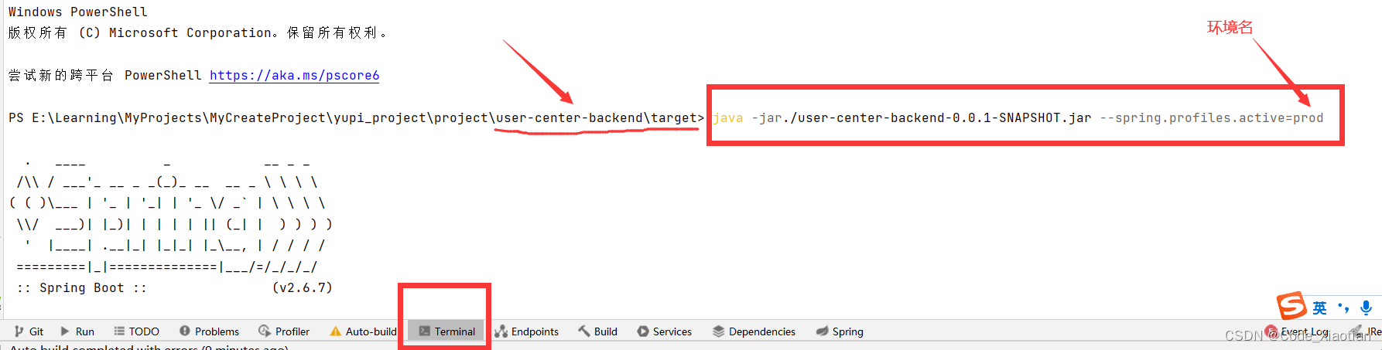Click the Auto-build status bar message
Image resolution: width=1382 pixels, height=350 pixels.
[149, 347]
